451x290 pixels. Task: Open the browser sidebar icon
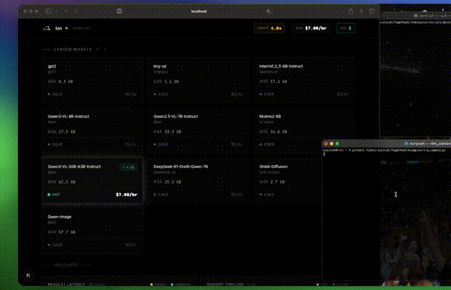(x=48, y=11)
